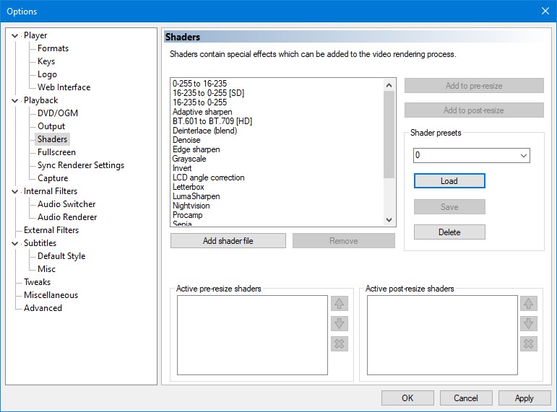Confirm with the OK button
This screenshot has height=412, width=557.
(407, 398)
